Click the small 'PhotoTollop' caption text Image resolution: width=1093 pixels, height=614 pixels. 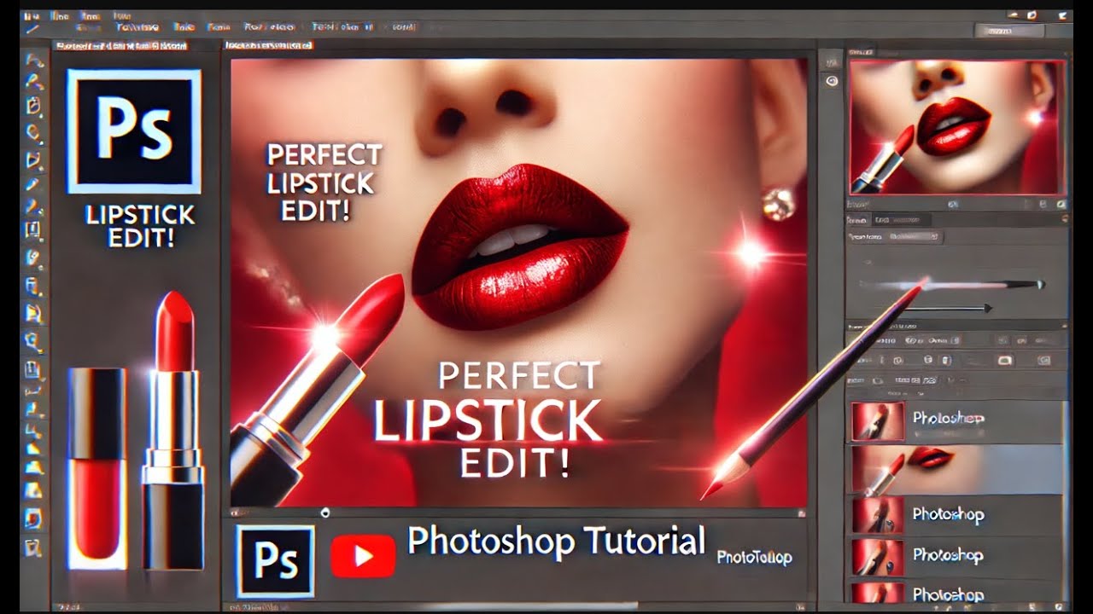tap(754, 558)
